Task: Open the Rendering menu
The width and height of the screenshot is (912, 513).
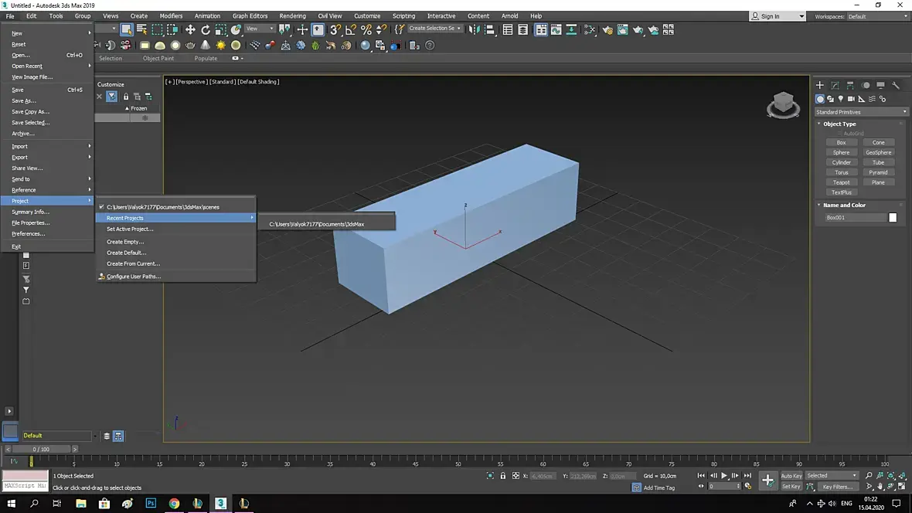Action: coord(292,15)
